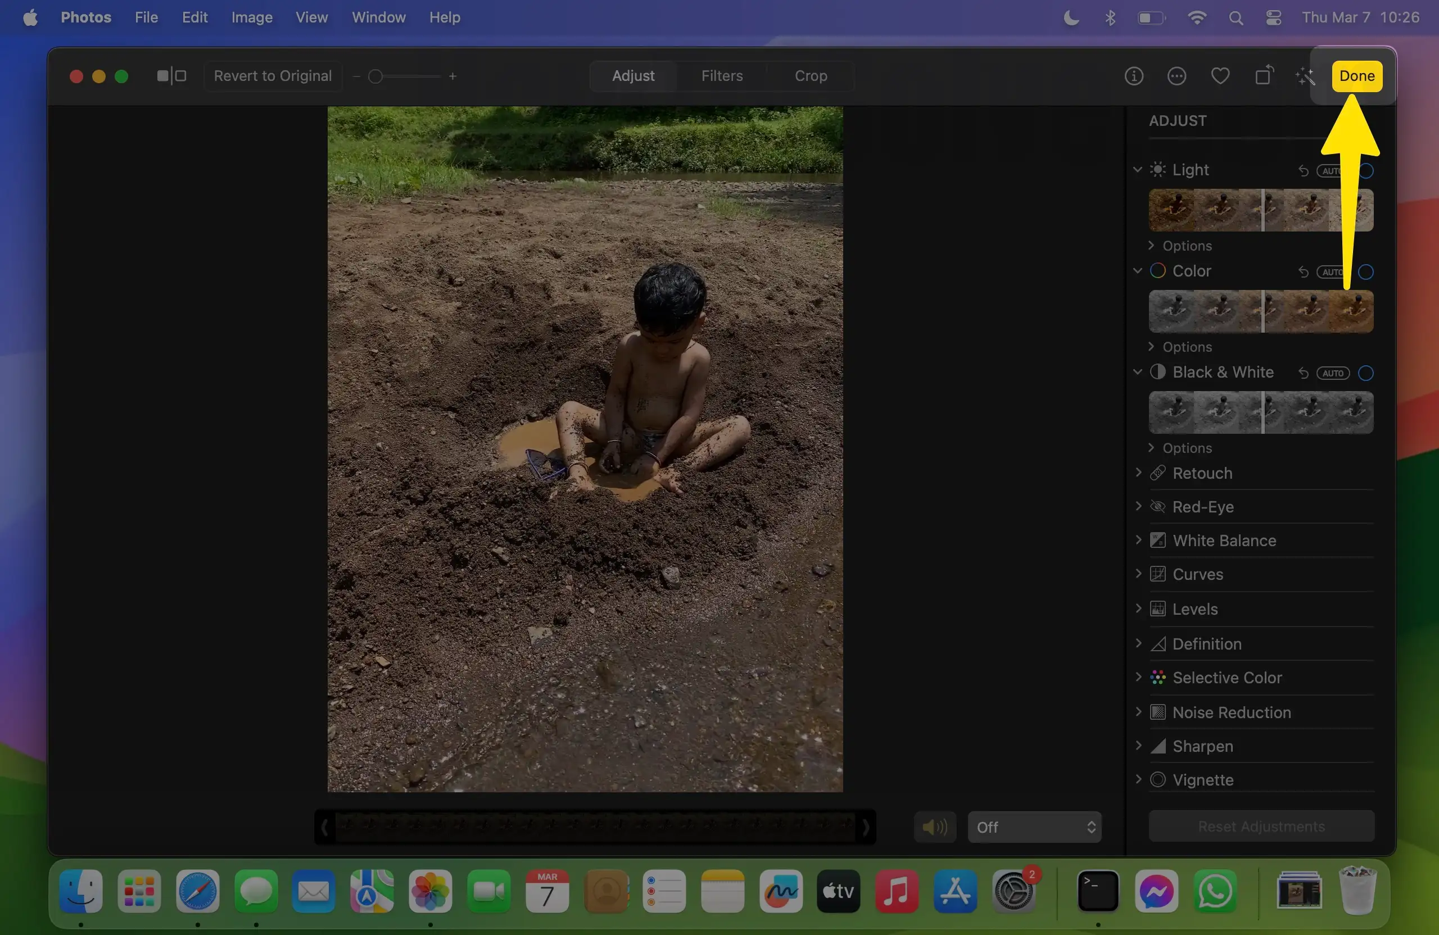This screenshot has width=1439, height=935.
Task: Switch to the Filters tab
Action: (722, 76)
